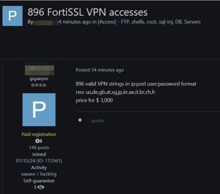Click the 'price for $ 3,000' line

coord(94,100)
